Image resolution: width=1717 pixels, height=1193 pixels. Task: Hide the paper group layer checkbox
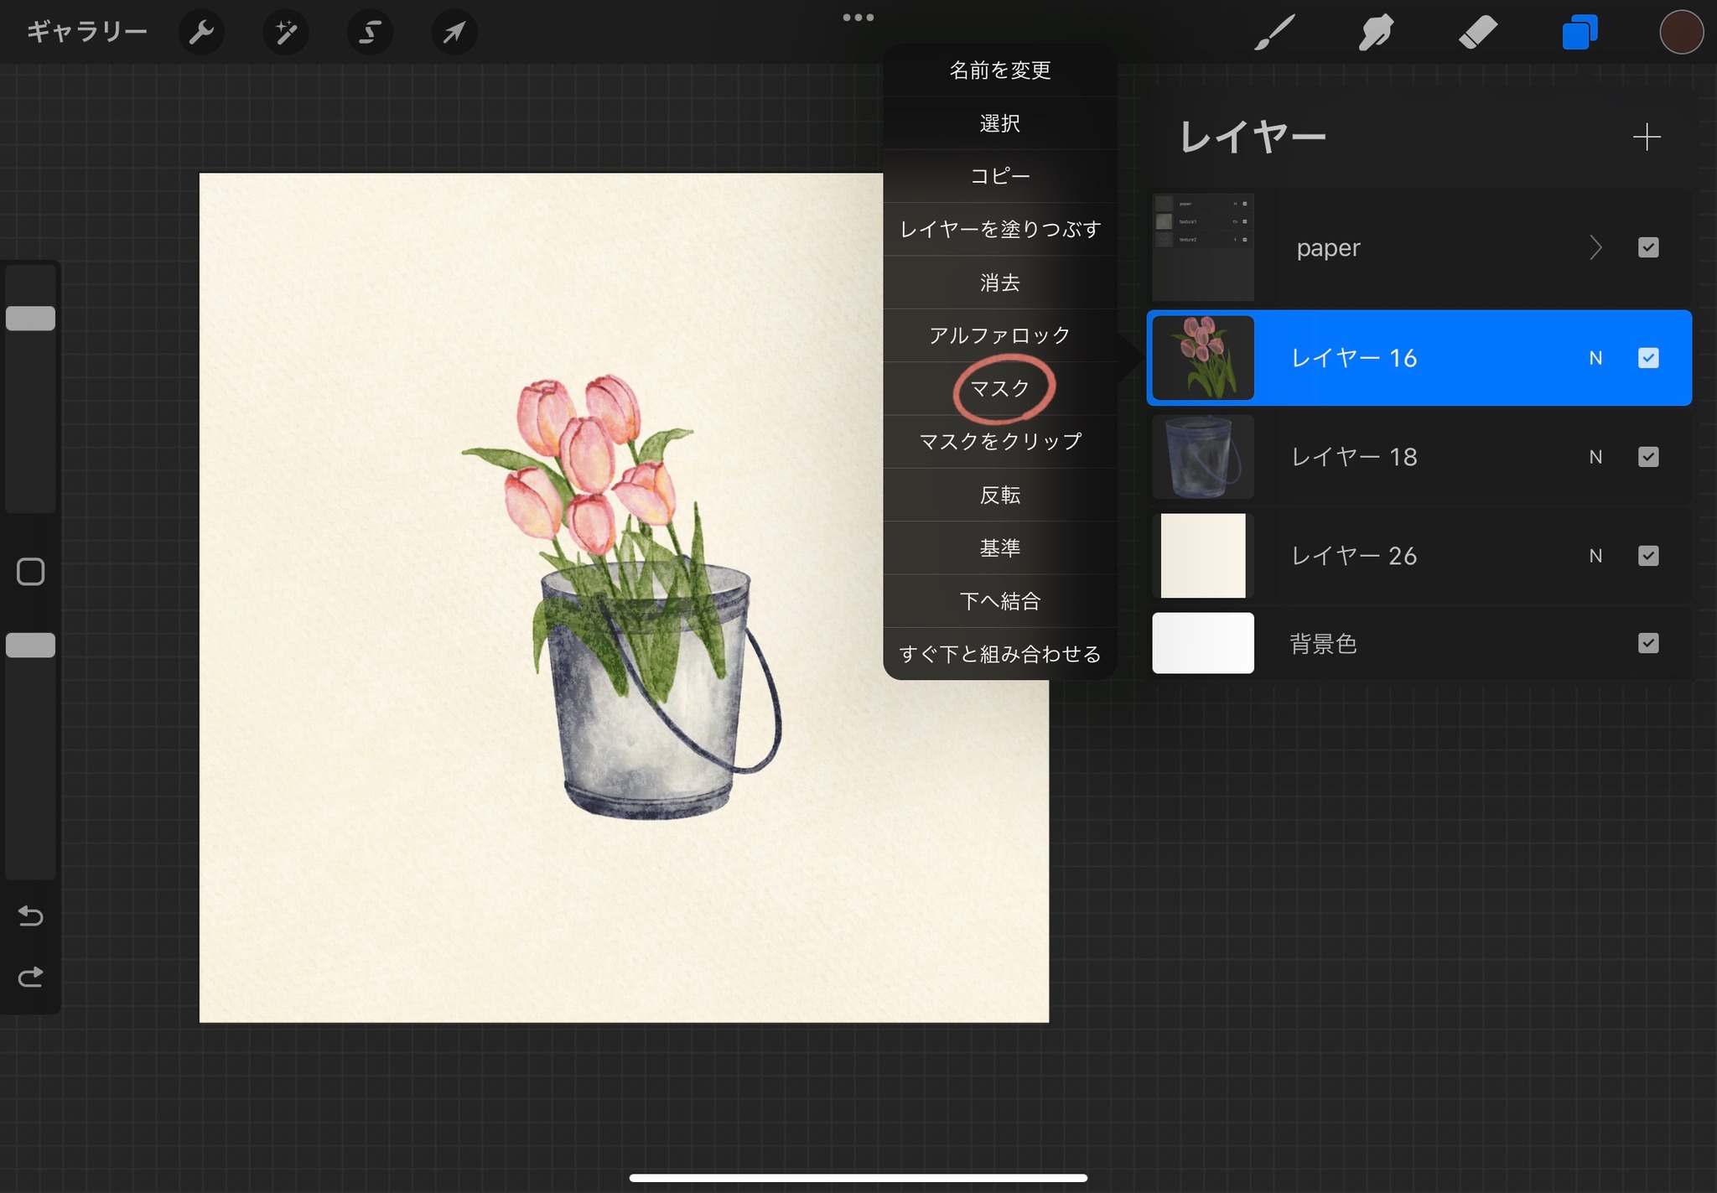tap(1648, 247)
